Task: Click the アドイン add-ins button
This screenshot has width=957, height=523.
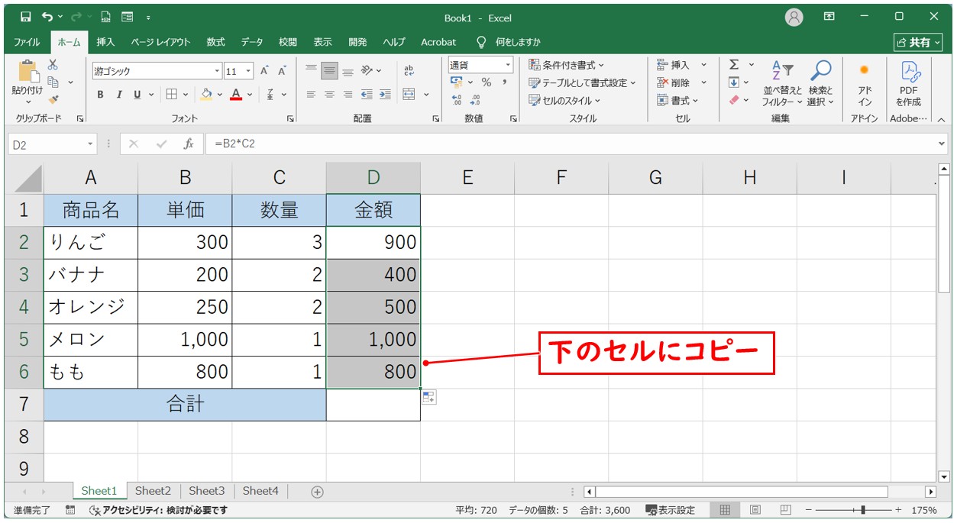Action: 865,83
